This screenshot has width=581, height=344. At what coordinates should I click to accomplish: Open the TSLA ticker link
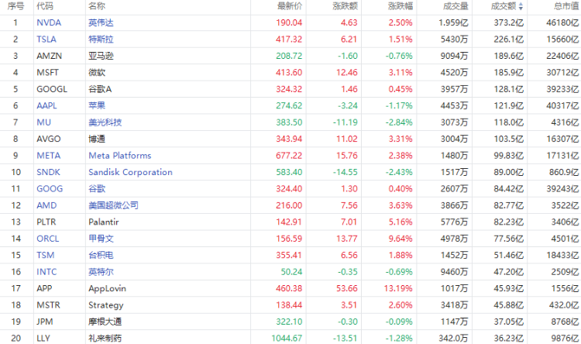[46, 40]
